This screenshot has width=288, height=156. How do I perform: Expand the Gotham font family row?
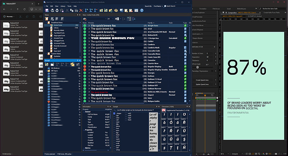click(89, 76)
